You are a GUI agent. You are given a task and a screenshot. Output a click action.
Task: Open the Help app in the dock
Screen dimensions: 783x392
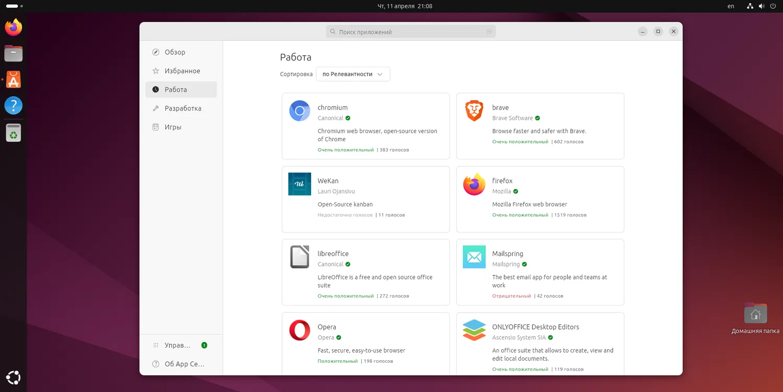click(x=14, y=105)
